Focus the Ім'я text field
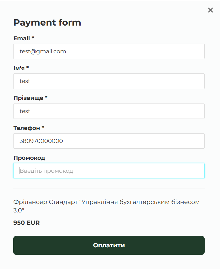The image size is (220, 269). [x=109, y=81]
